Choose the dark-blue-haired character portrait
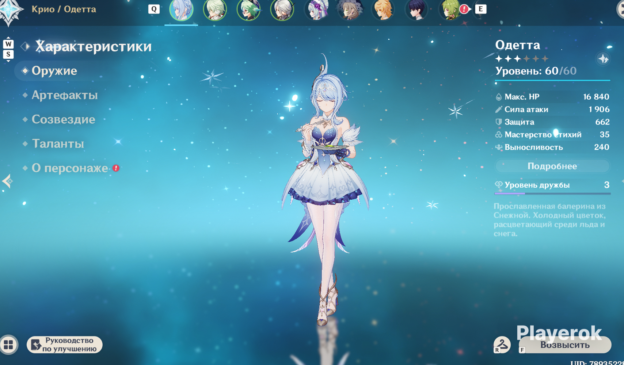Screen dimensions: 624x365 tap(417, 10)
